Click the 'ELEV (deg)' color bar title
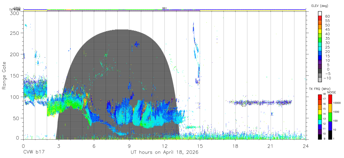This screenshot has width=344, height=158. [x=320, y=6]
